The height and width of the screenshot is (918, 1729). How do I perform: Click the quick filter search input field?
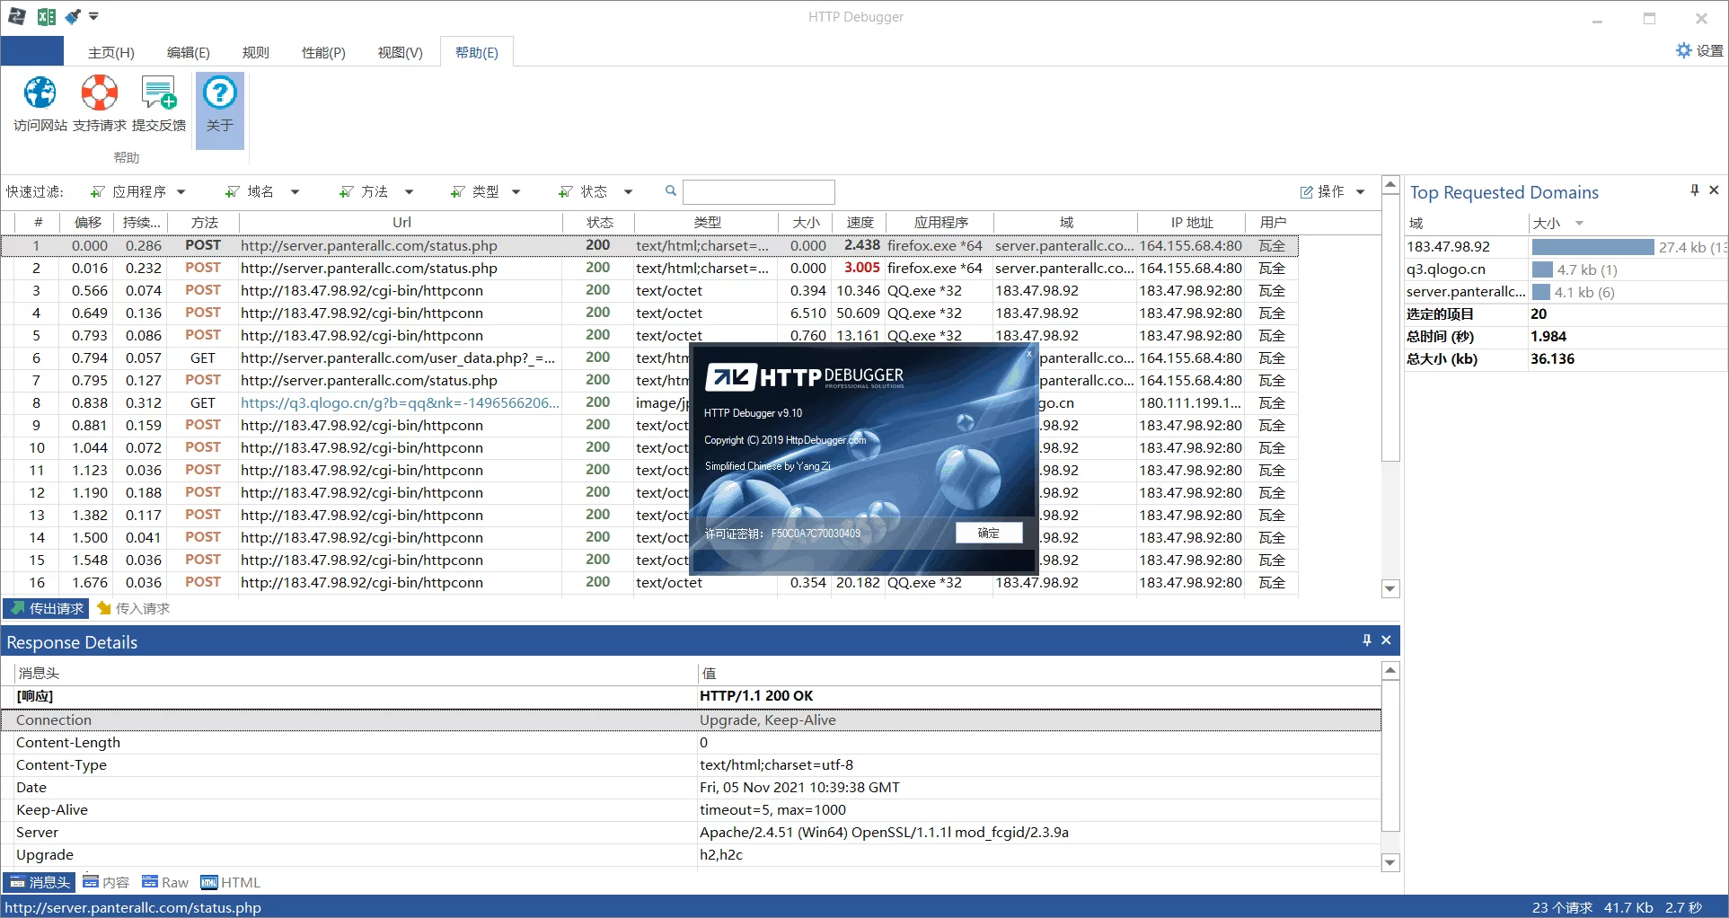coord(759,191)
